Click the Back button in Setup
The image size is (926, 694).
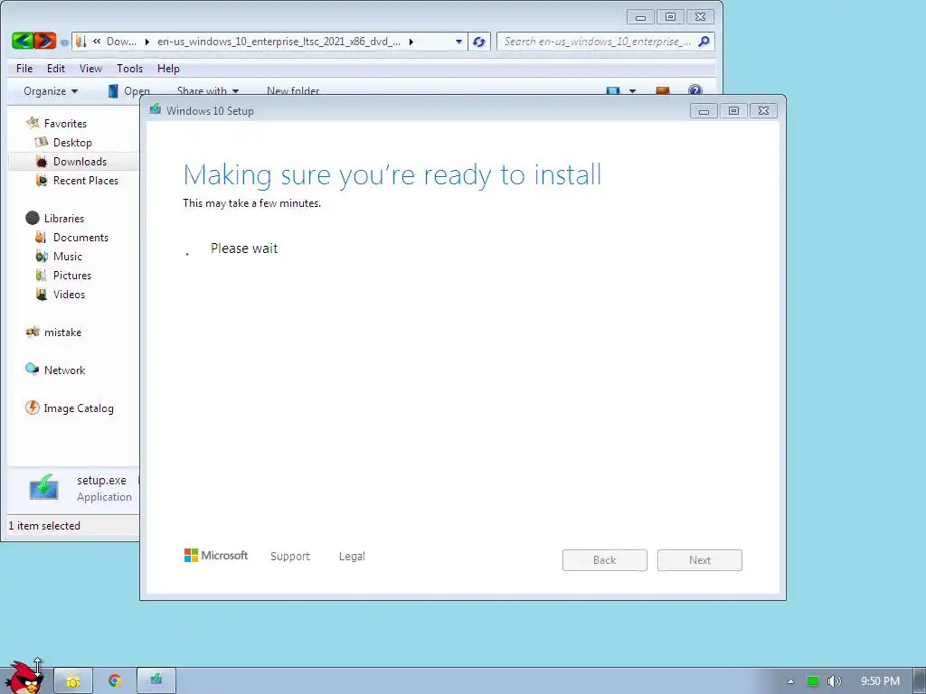(605, 560)
